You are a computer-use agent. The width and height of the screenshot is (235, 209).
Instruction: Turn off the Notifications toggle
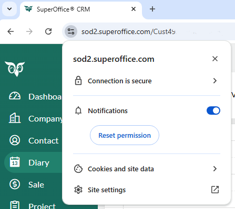[213, 111]
